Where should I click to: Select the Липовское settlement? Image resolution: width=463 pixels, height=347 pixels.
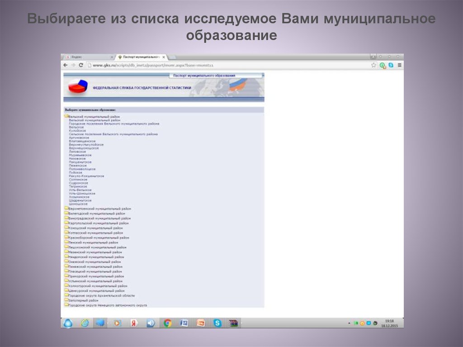tap(77, 152)
